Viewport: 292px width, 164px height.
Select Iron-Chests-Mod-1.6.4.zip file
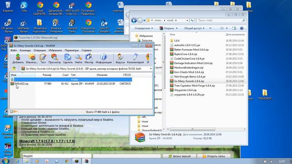pyautogui.click(x=189, y=72)
